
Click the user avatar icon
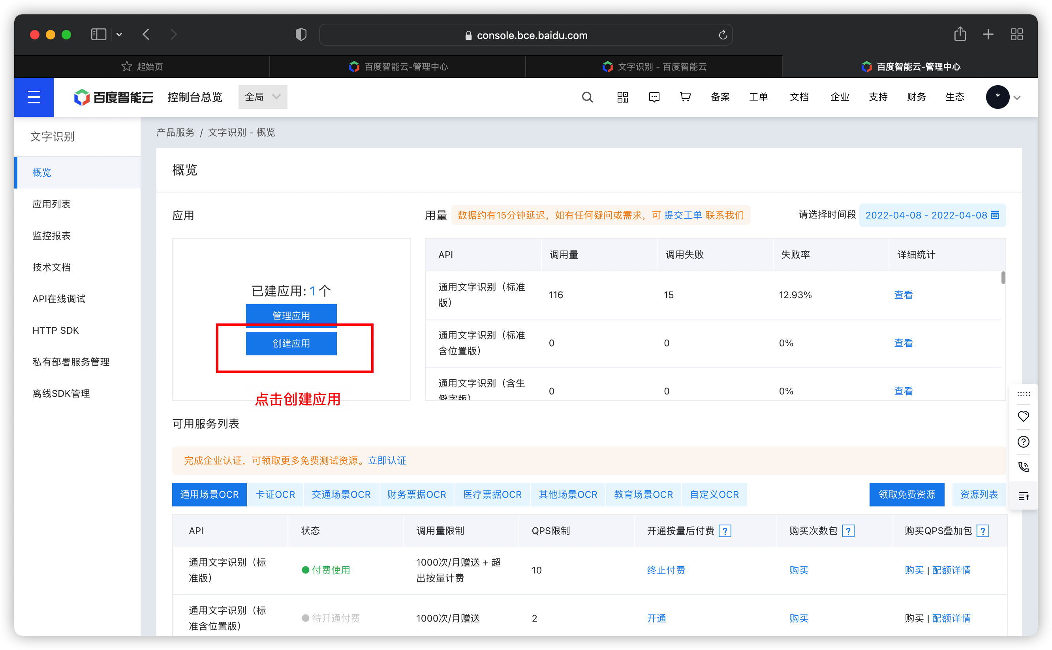(x=998, y=97)
